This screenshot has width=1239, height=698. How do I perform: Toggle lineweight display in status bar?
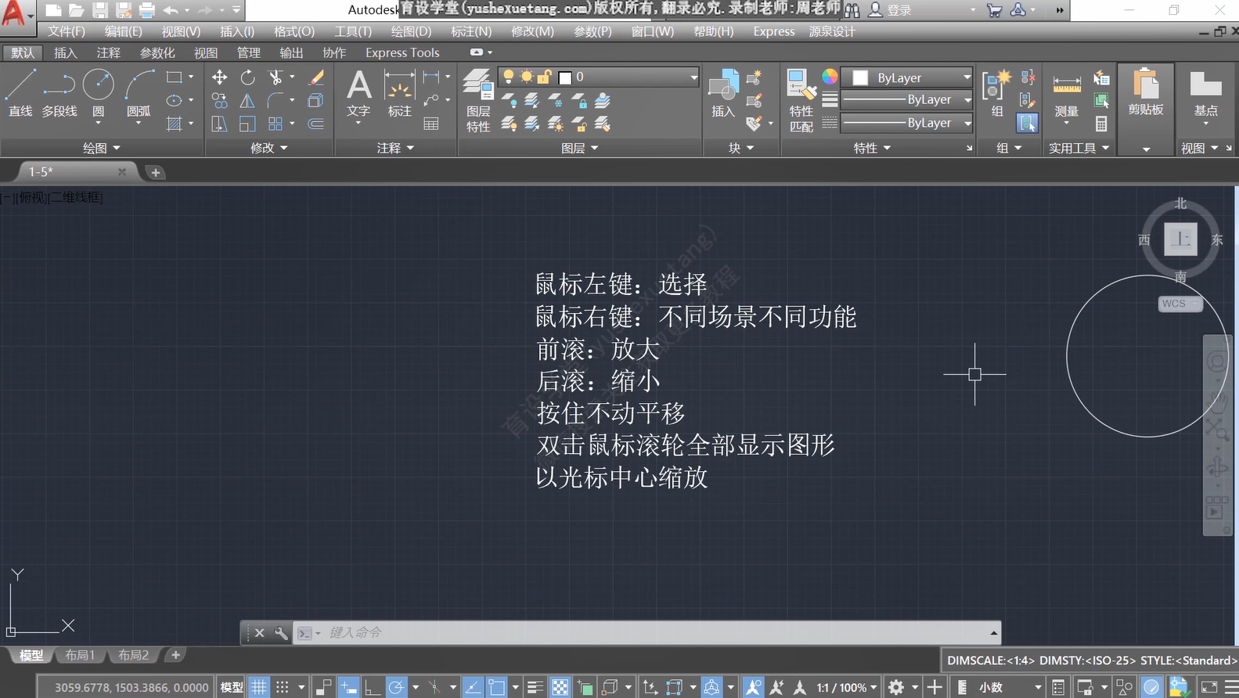(x=535, y=687)
